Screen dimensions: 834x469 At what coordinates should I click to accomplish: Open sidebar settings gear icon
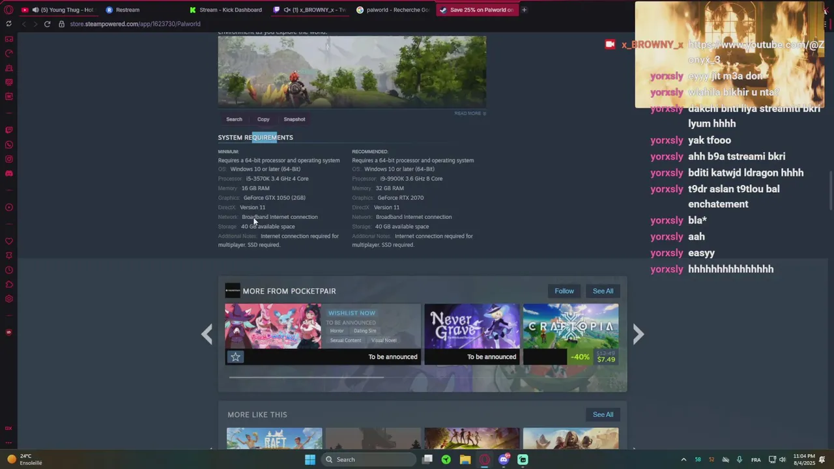click(x=8, y=299)
